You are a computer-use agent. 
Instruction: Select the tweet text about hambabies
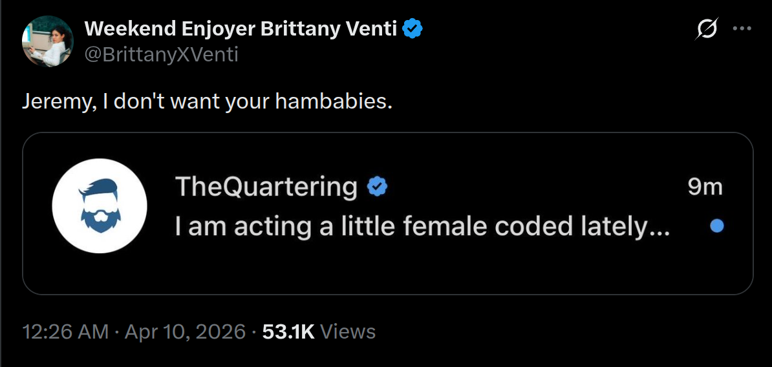(208, 102)
